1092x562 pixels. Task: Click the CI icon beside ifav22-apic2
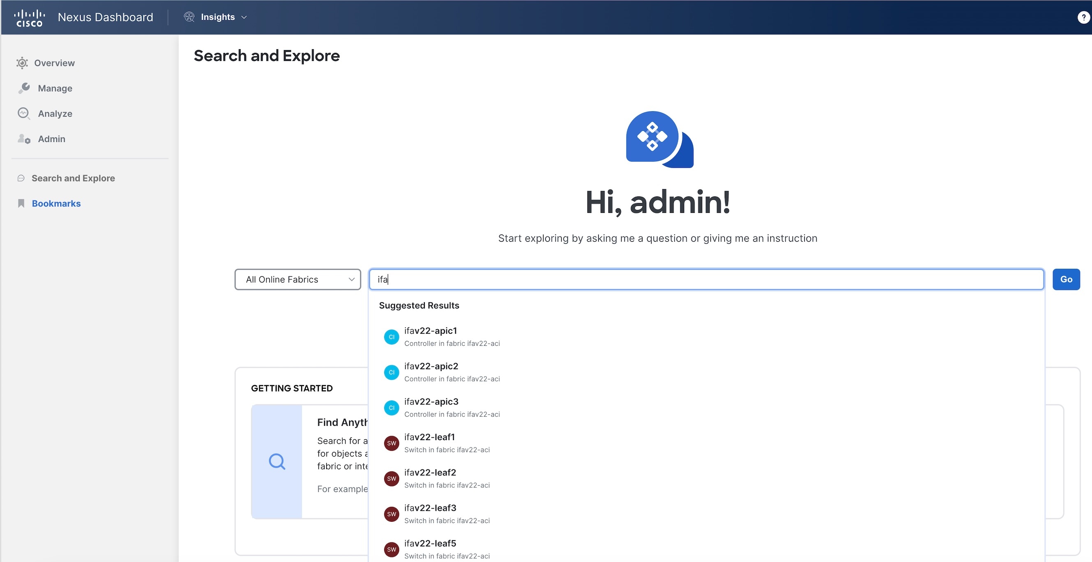pyautogui.click(x=391, y=372)
